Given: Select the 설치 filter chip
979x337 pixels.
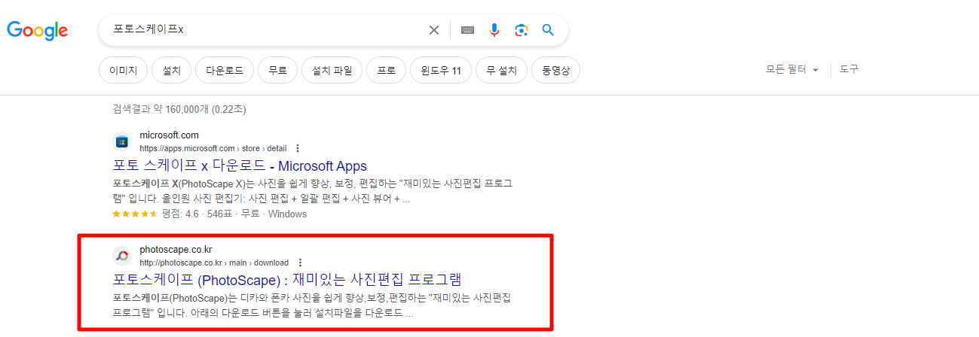Looking at the screenshot, I should [x=171, y=71].
